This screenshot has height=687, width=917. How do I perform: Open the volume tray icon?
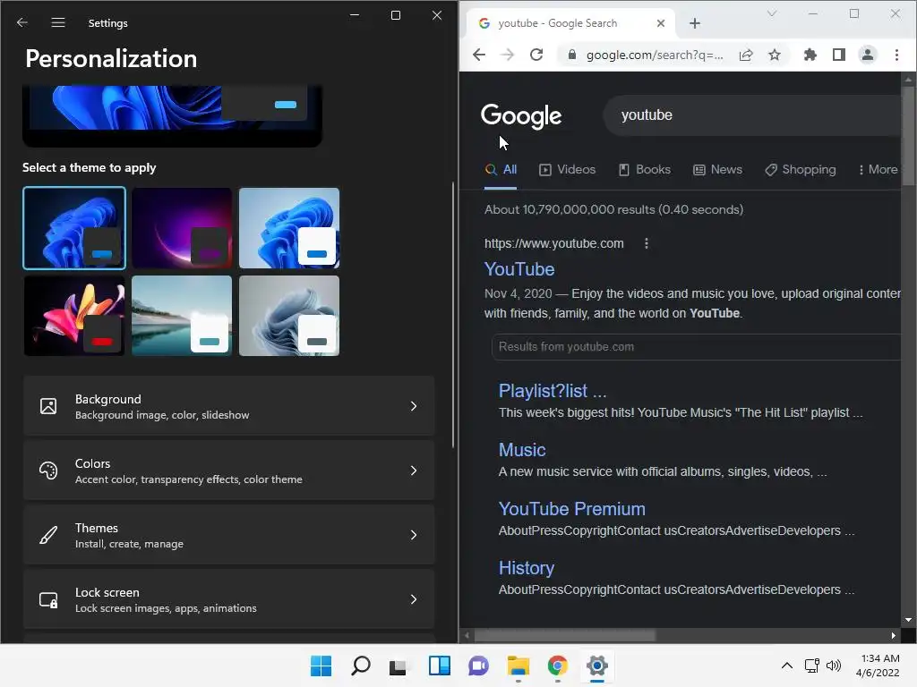(834, 666)
